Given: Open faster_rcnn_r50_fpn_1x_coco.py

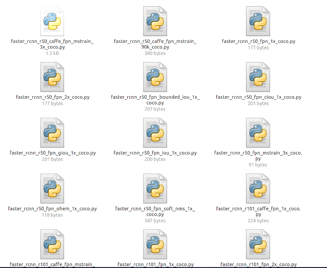Looking at the screenshot, I should 258,21.
